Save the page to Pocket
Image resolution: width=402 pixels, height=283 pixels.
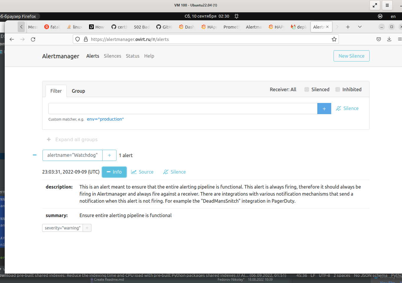[379, 39]
